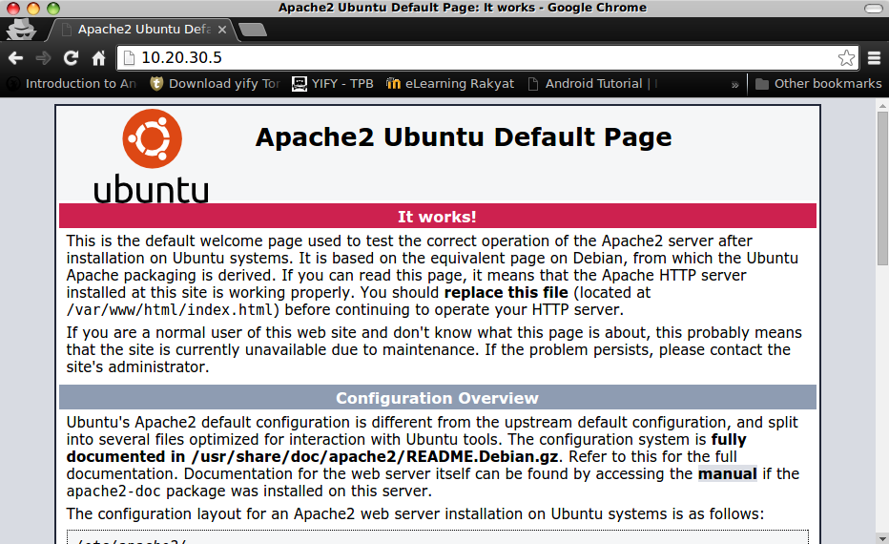
Task: Open a new tab button
Action: pos(253,30)
